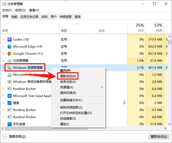Viewport: 172px width, 143px height.
Task: Click the 1.0% CPU value
Action: point(140,61)
